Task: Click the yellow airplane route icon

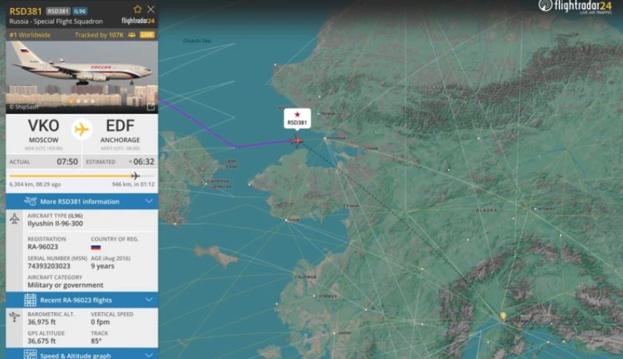Action: point(82,129)
